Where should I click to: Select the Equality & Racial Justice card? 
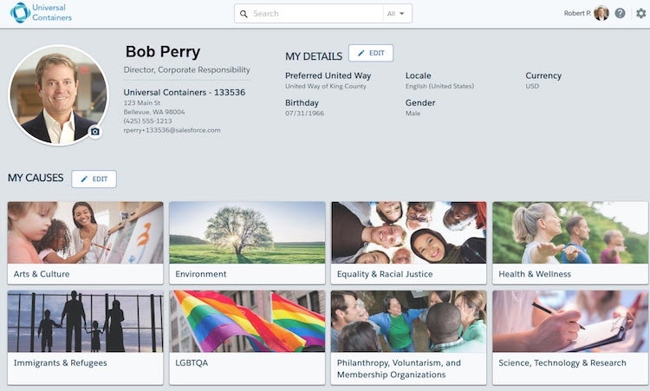[409, 243]
